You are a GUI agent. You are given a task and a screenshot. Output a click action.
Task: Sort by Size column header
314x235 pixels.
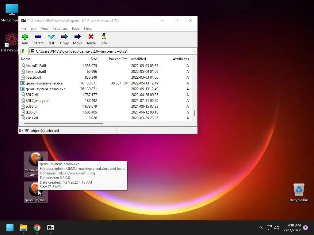click(x=83, y=59)
